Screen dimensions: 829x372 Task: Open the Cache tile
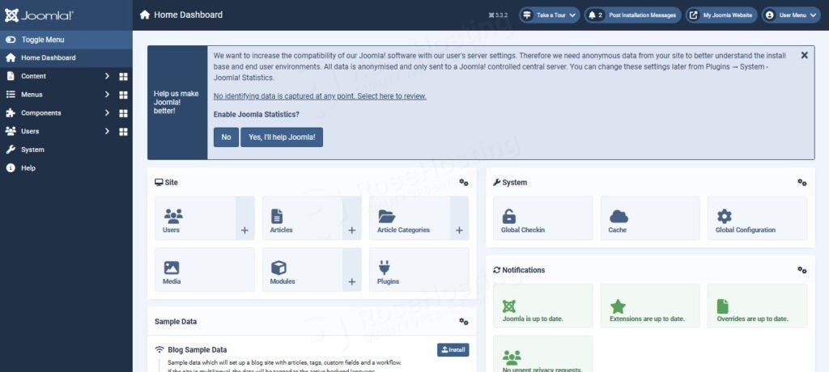[x=650, y=218]
